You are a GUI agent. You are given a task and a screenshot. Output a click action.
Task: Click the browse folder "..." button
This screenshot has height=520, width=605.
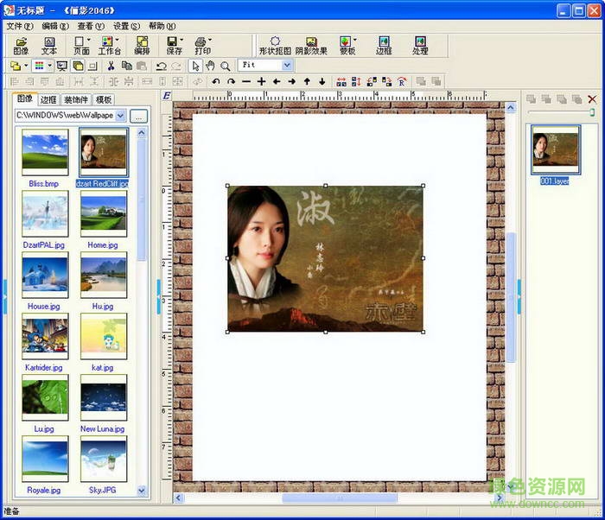click(x=138, y=115)
